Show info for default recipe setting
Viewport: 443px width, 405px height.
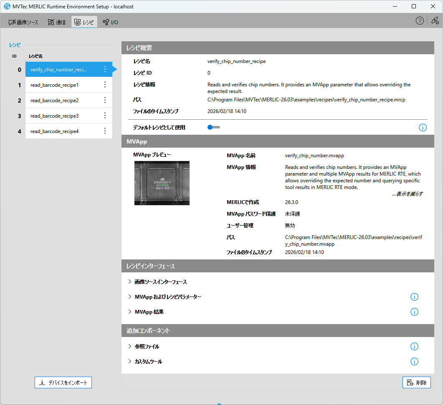423,128
